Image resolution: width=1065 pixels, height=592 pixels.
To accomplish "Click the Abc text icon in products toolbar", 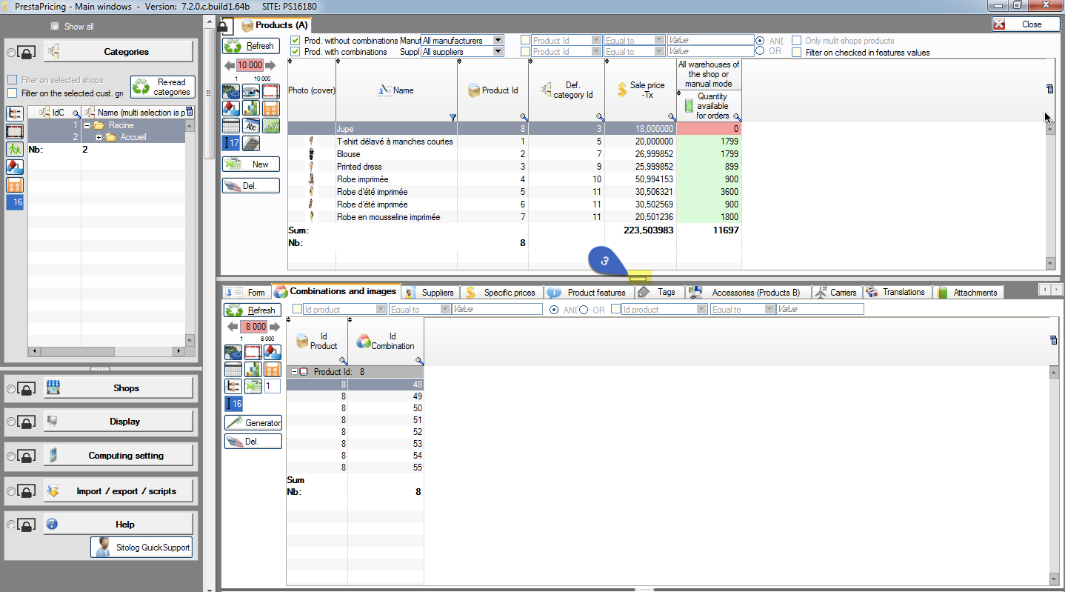I will [251, 126].
